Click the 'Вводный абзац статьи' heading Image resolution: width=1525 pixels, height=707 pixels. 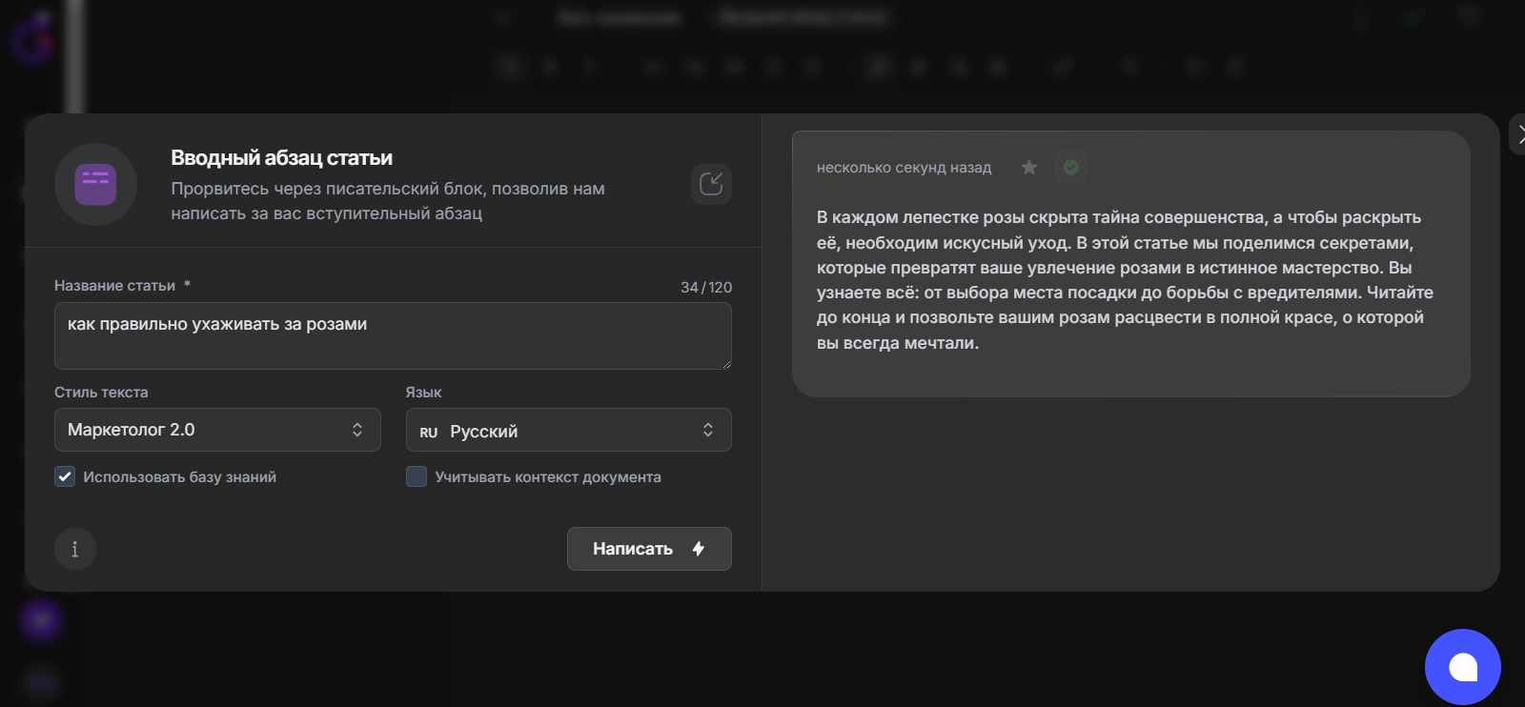281,158
